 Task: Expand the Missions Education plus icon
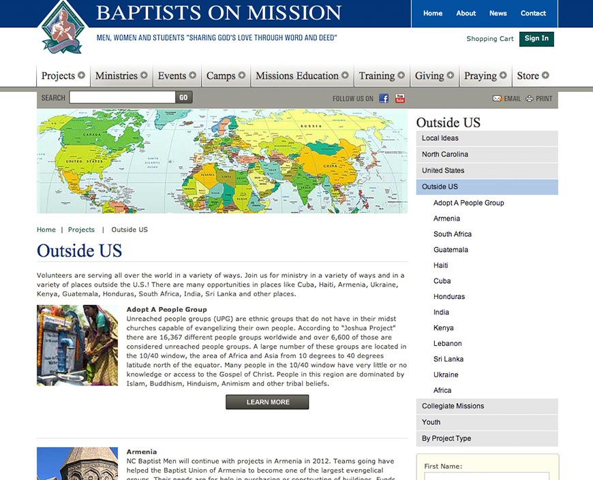tap(345, 75)
